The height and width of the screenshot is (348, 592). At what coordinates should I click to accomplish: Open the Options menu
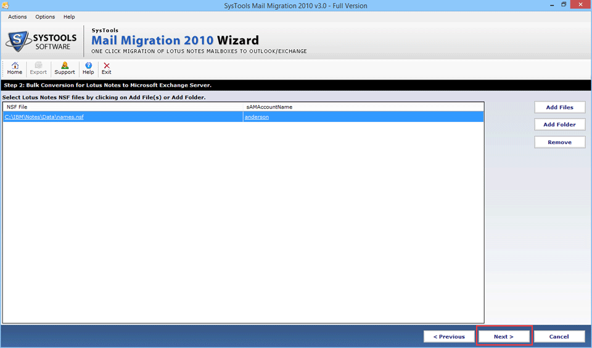tap(45, 17)
